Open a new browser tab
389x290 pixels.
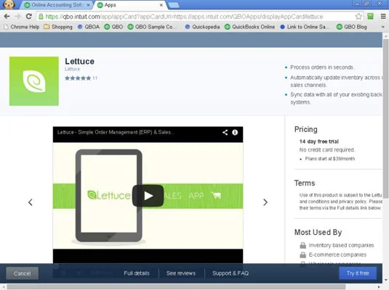coord(173,5)
